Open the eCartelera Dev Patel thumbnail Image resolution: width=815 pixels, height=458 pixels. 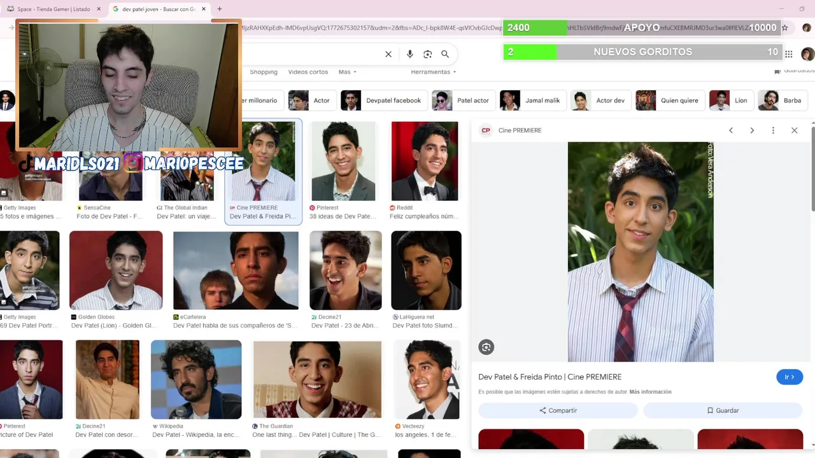click(x=236, y=270)
